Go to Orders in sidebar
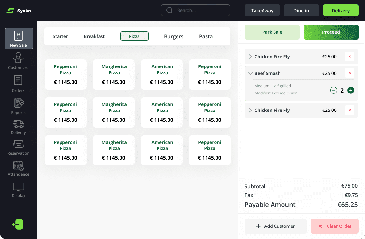The height and width of the screenshot is (239, 365). [x=18, y=84]
